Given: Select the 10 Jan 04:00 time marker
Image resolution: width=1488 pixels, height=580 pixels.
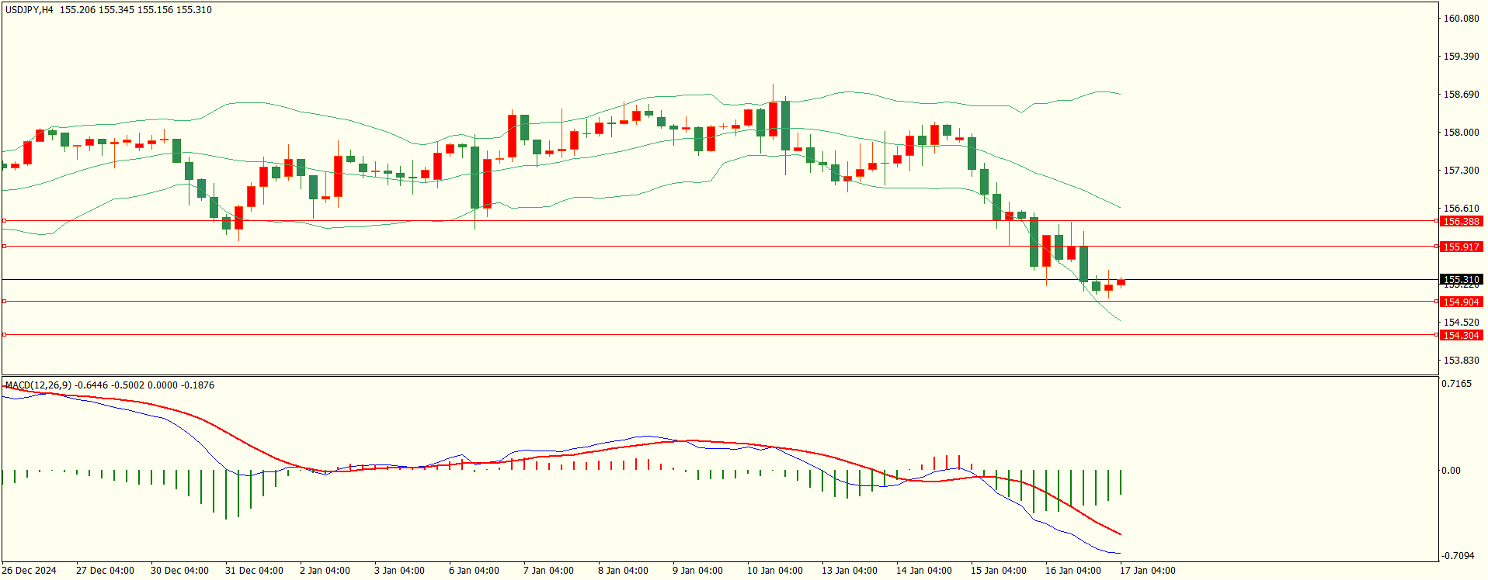Looking at the screenshot, I should 774,571.
